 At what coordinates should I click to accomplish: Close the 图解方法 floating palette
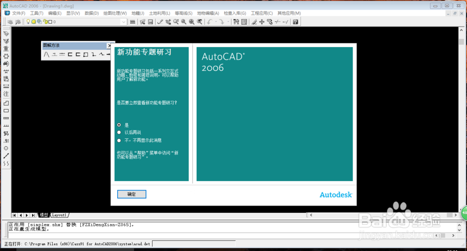click(109, 46)
